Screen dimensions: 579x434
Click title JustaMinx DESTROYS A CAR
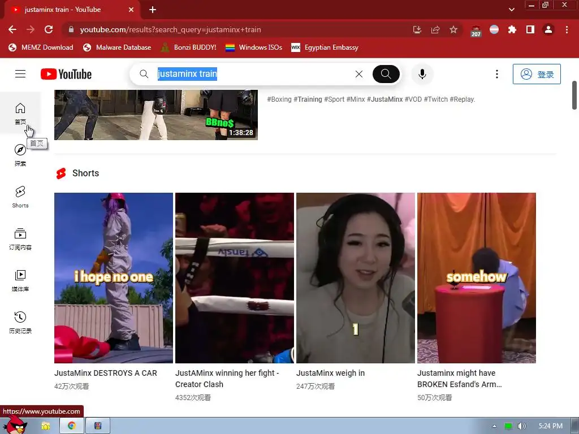(x=106, y=373)
